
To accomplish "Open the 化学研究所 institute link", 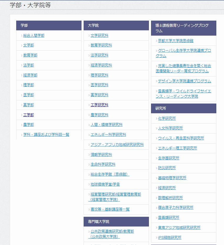I will 167,119.
